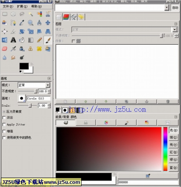The height and width of the screenshot is (187, 181).
Task: Adjust the Scale 1.00 stepper arrows
Action: click(x=49, y=106)
